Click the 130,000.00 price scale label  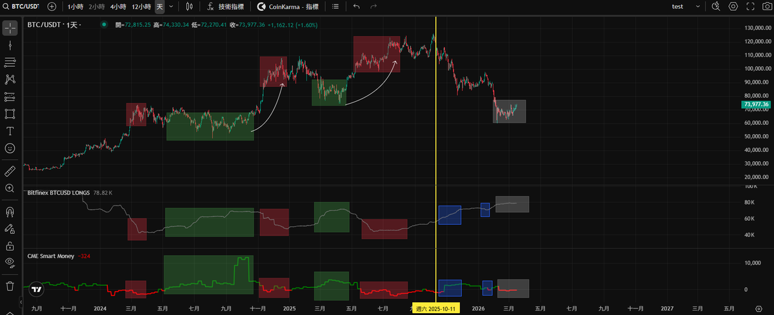[x=758, y=28]
